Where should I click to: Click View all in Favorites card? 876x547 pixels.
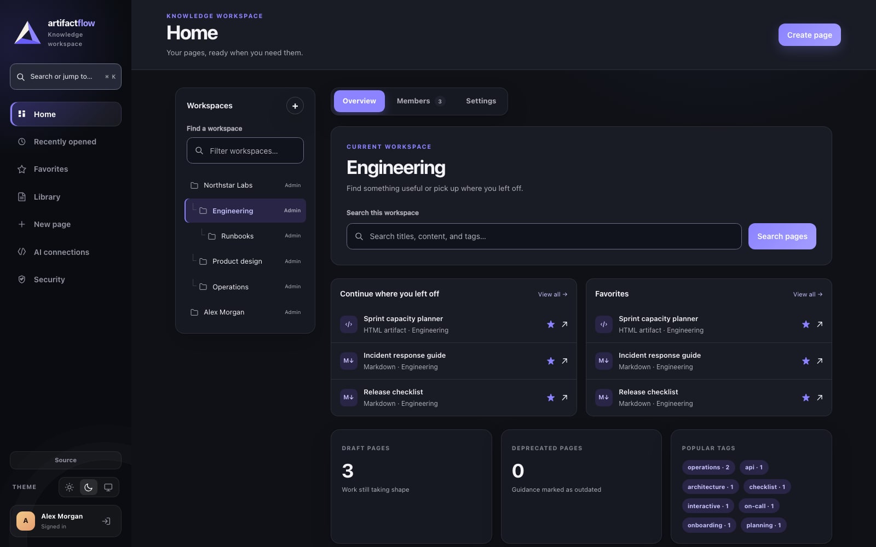[x=808, y=294]
